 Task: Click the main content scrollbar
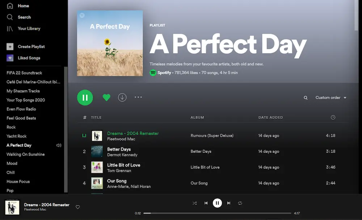point(356,15)
